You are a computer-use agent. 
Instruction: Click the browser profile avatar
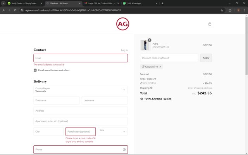239,10
